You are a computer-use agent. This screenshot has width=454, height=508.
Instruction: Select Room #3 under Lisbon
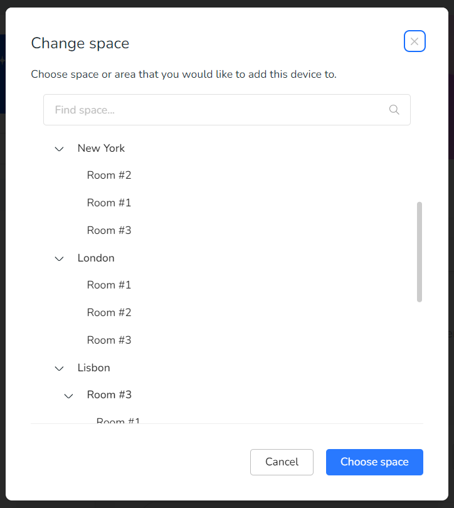point(109,394)
